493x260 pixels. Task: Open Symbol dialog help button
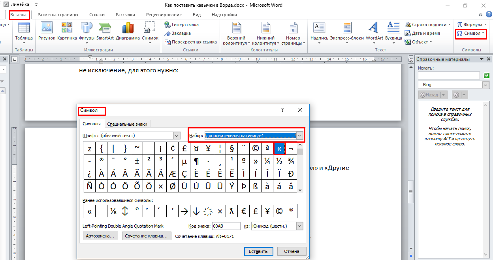point(282,110)
